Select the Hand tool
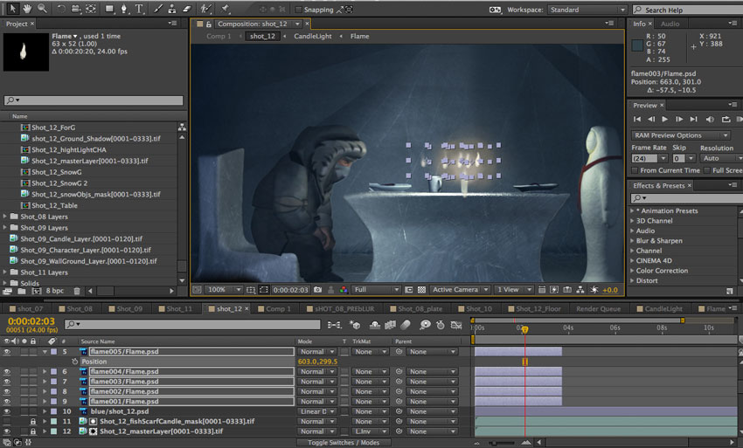The width and height of the screenshot is (743, 448). (x=27, y=8)
